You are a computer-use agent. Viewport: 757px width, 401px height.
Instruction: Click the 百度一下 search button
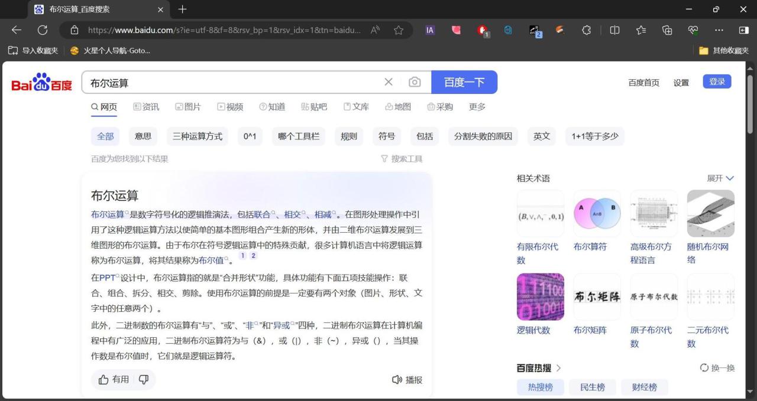coord(465,82)
